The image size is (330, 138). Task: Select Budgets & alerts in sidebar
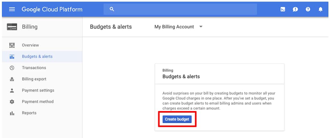tap(37, 56)
